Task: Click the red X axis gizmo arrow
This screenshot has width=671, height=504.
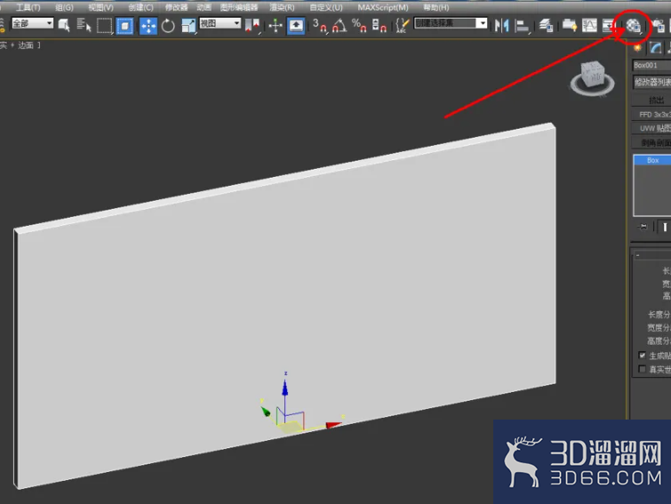Action: [x=334, y=424]
